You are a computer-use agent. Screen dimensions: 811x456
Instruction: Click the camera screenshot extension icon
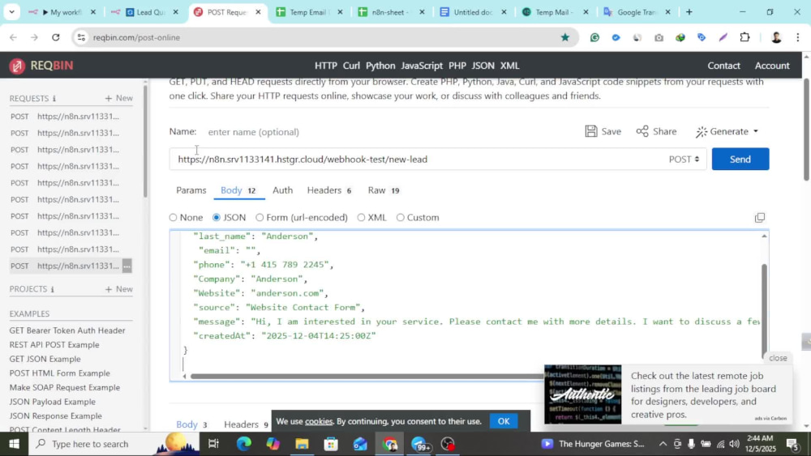(659, 37)
